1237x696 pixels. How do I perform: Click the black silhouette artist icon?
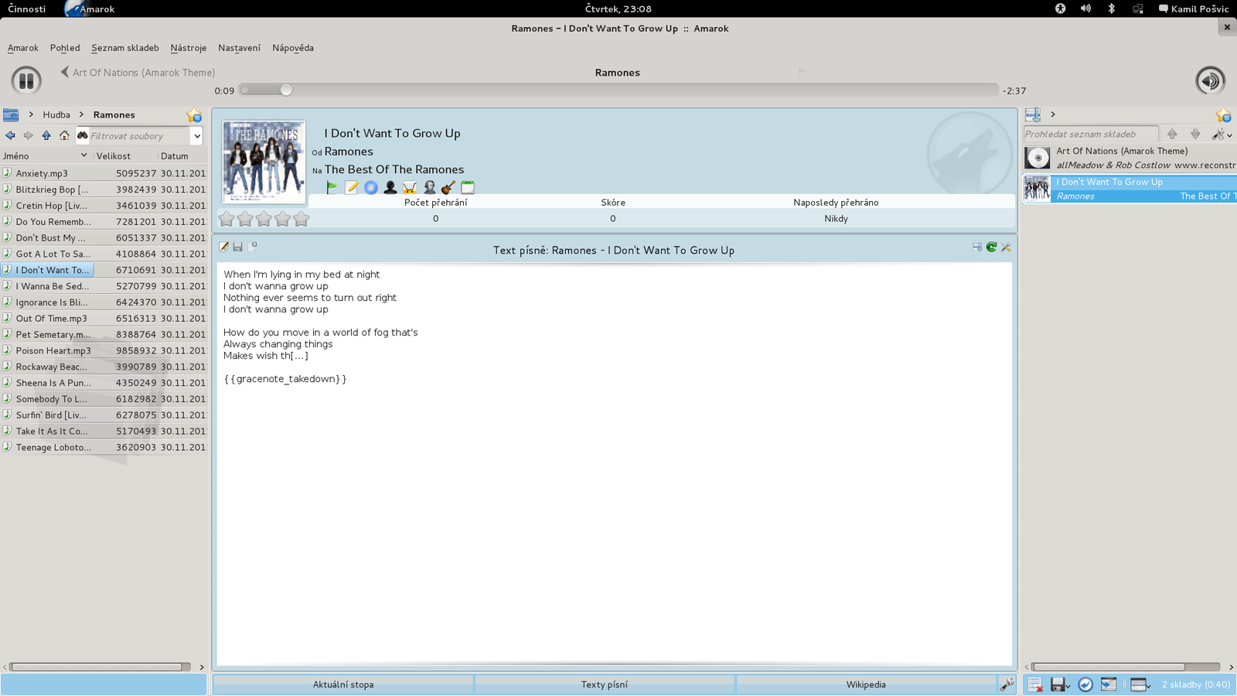click(x=390, y=187)
